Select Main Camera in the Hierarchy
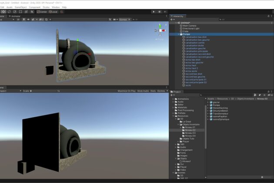 pyautogui.click(x=191, y=26)
